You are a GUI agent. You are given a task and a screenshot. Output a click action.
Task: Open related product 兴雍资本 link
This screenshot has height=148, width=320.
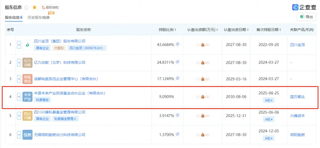tap(297, 116)
